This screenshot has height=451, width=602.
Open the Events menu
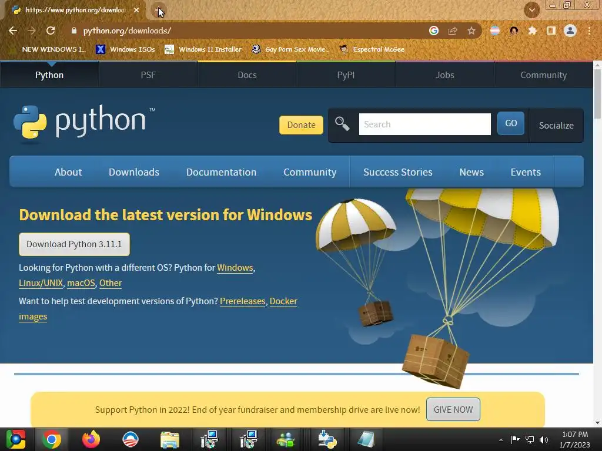[526, 172]
